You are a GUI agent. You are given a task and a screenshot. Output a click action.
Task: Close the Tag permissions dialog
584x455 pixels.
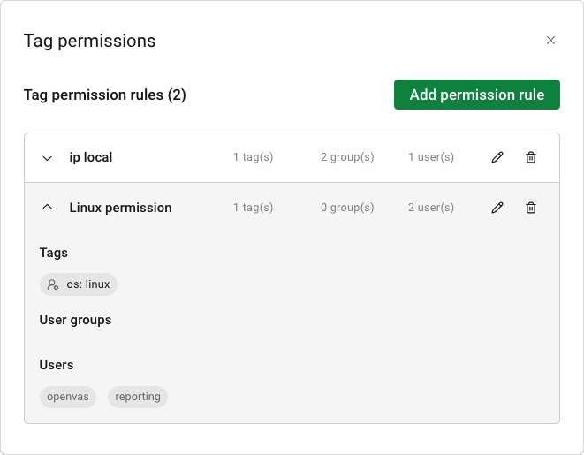[550, 41]
